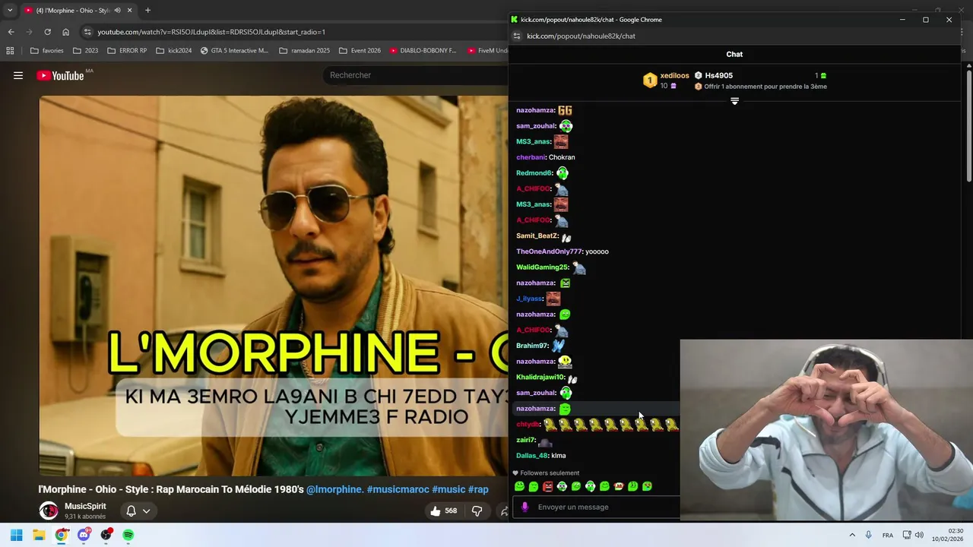This screenshot has height=547, width=973.
Task: Open the #musicmaroc hashtag link
Action: click(398, 489)
